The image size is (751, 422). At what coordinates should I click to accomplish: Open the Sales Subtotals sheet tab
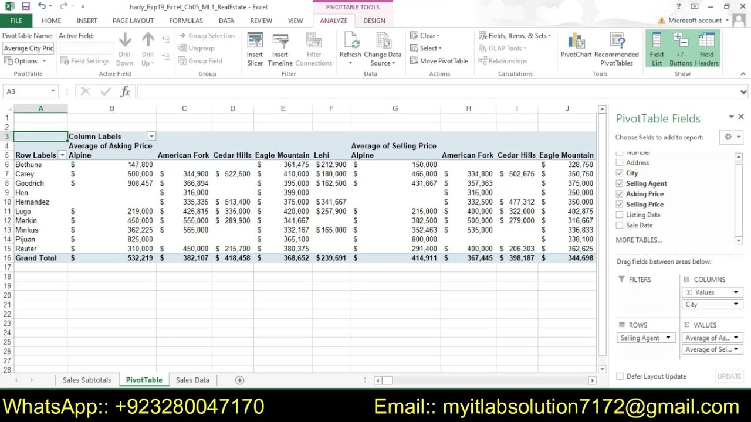[x=87, y=380]
